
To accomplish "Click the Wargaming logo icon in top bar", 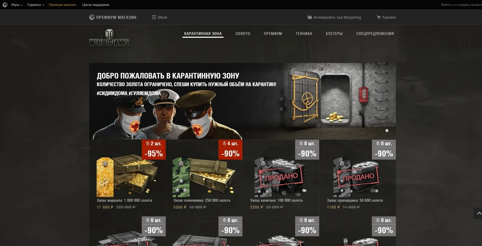I will (5, 5).
